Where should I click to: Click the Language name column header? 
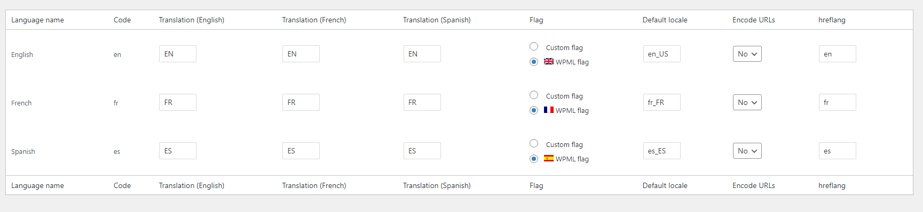coord(37,20)
